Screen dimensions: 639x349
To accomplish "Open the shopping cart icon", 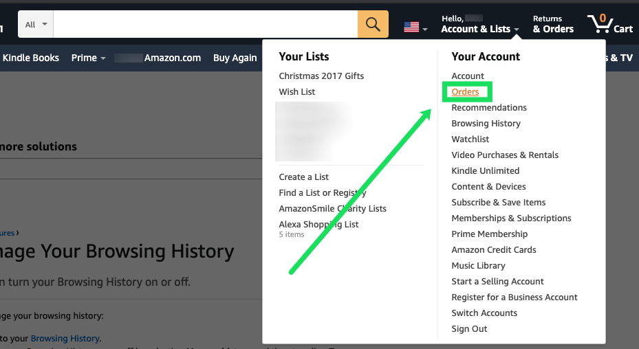I will click(x=609, y=24).
